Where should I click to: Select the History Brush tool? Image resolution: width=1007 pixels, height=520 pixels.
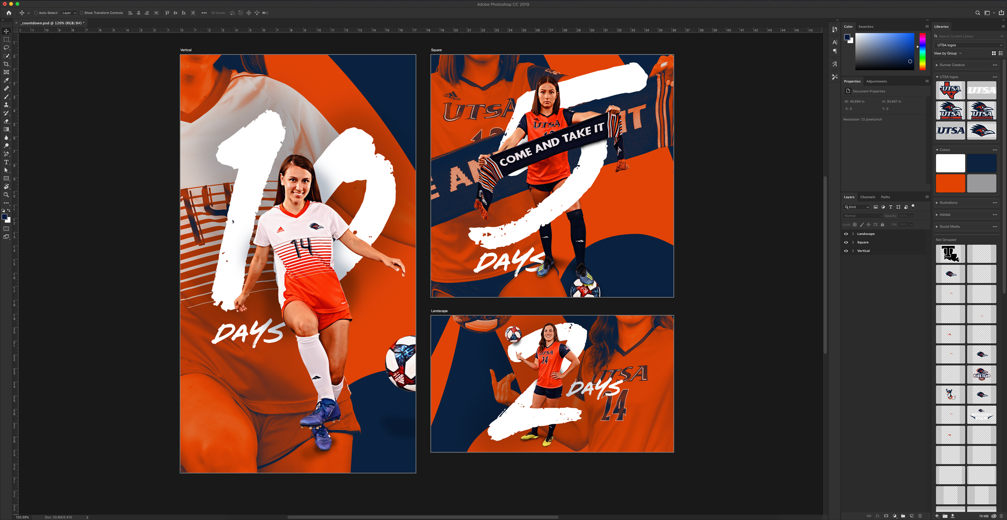pos(6,113)
